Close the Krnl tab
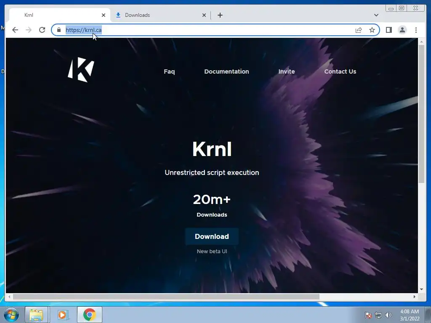 [104, 15]
